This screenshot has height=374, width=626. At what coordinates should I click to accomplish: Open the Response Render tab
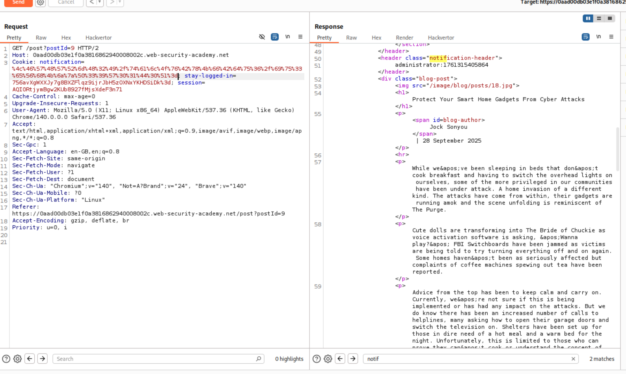pyautogui.click(x=404, y=38)
